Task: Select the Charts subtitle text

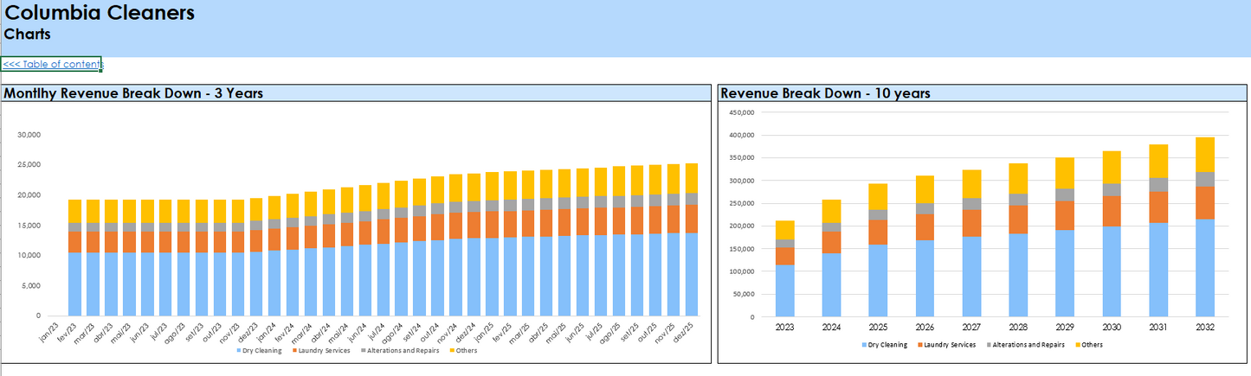Action: tap(28, 35)
